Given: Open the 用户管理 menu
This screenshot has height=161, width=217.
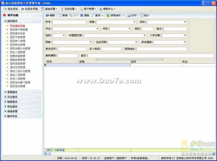Looking at the screenshot, I should [x=81, y=9].
